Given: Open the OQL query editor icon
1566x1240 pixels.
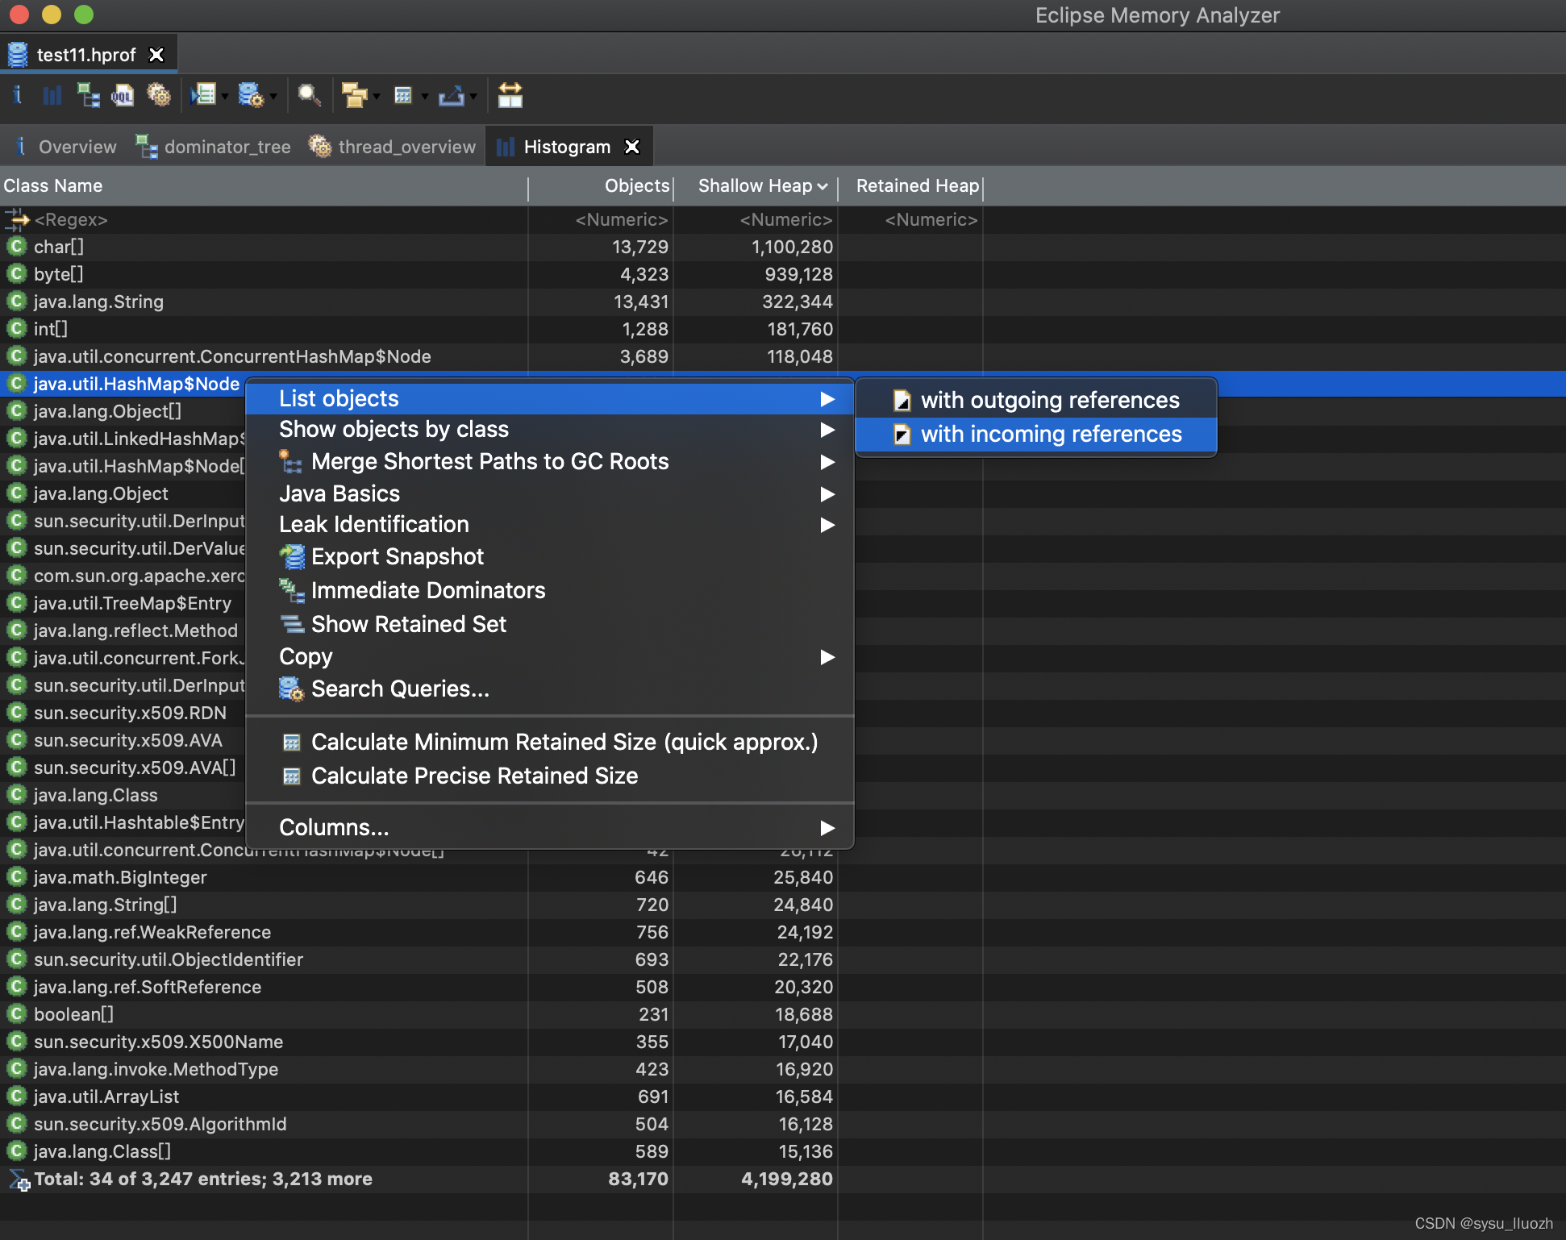Looking at the screenshot, I should [123, 96].
